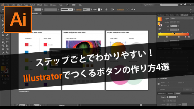Click Reverse Gradient icon in Gradient panel

(x=160, y=29)
